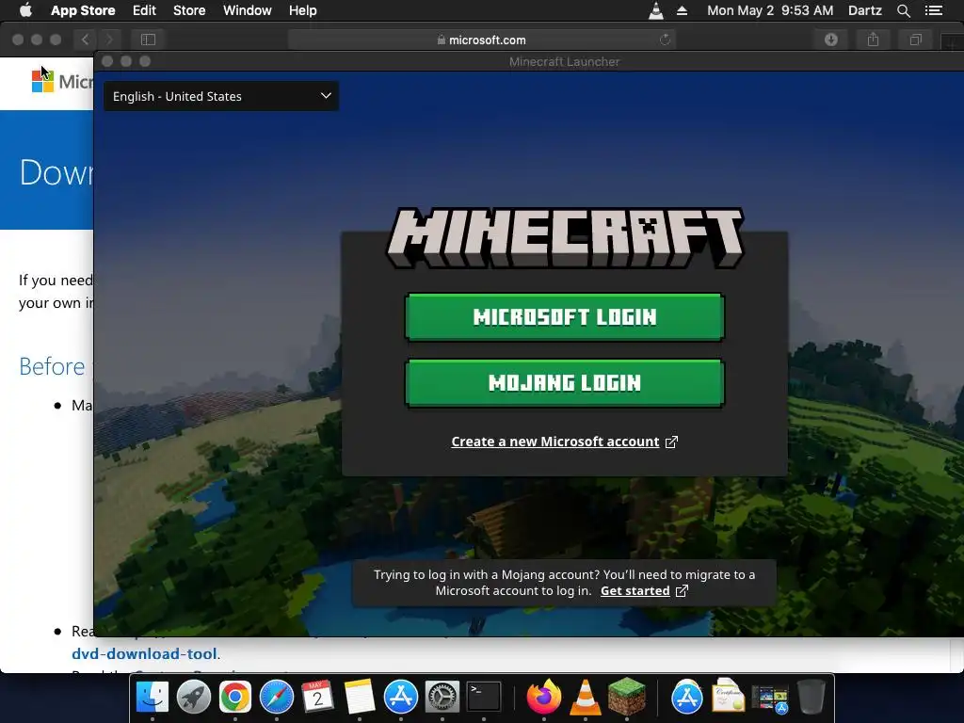Screen dimensions: 964x723
Task: Show Safari tab overview
Action: (915, 40)
